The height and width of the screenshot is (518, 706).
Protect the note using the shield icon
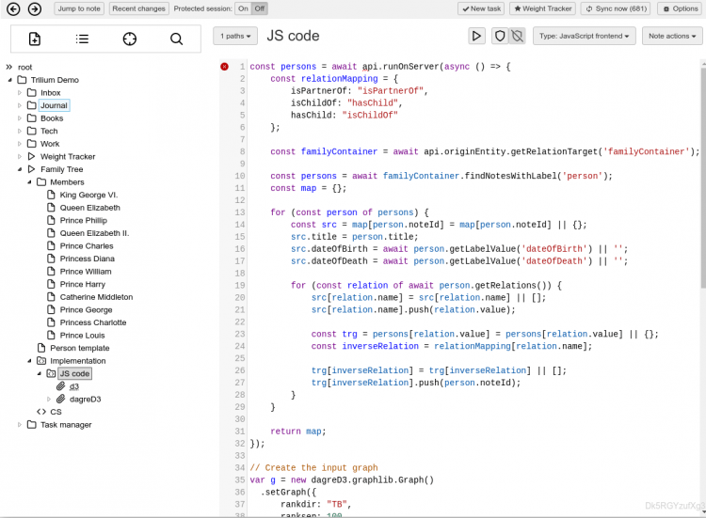pyautogui.click(x=500, y=36)
